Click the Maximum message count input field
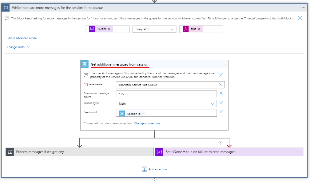Image resolution: width=310 pixels, height=181 pixels. tap(166, 94)
